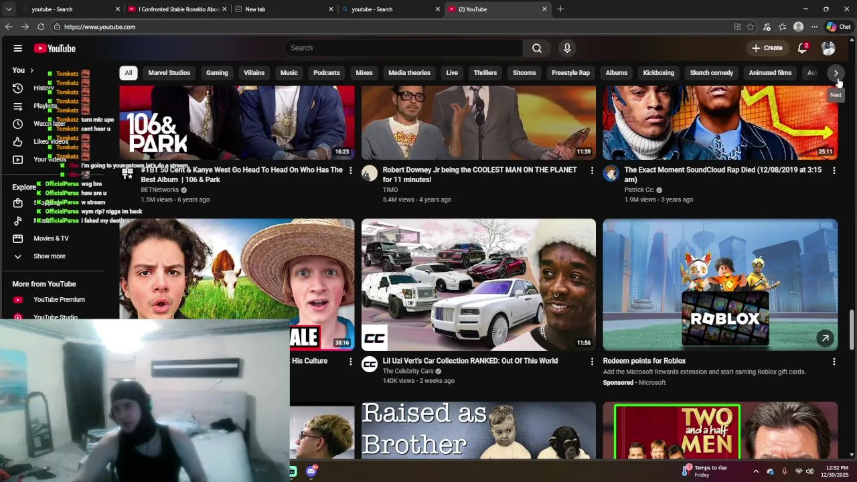Select the Marvel Studios chip
The width and height of the screenshot is (857, 482).
click(169, 73)
